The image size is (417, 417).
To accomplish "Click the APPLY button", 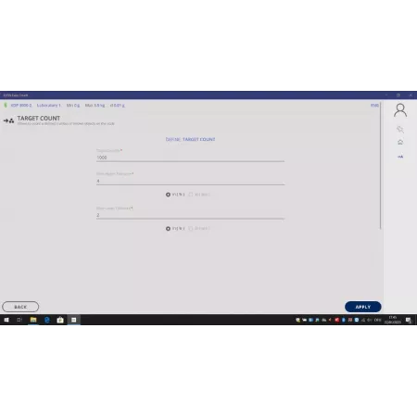I will point(363,307).
